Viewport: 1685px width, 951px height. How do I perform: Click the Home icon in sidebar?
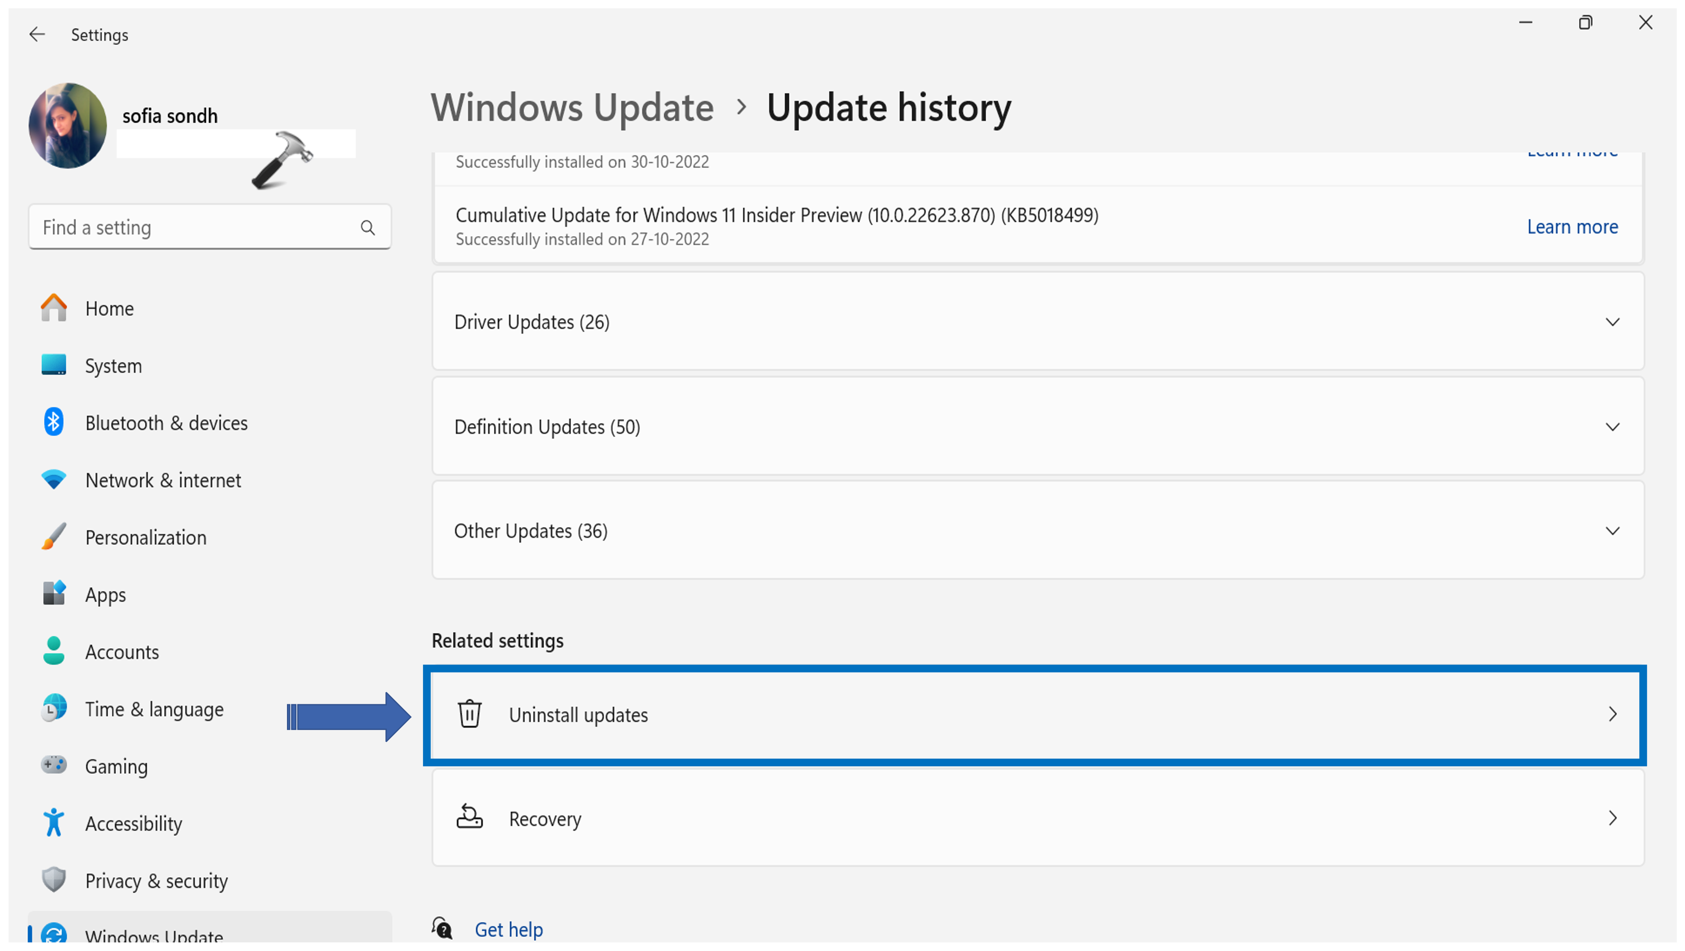pos(53,308)
